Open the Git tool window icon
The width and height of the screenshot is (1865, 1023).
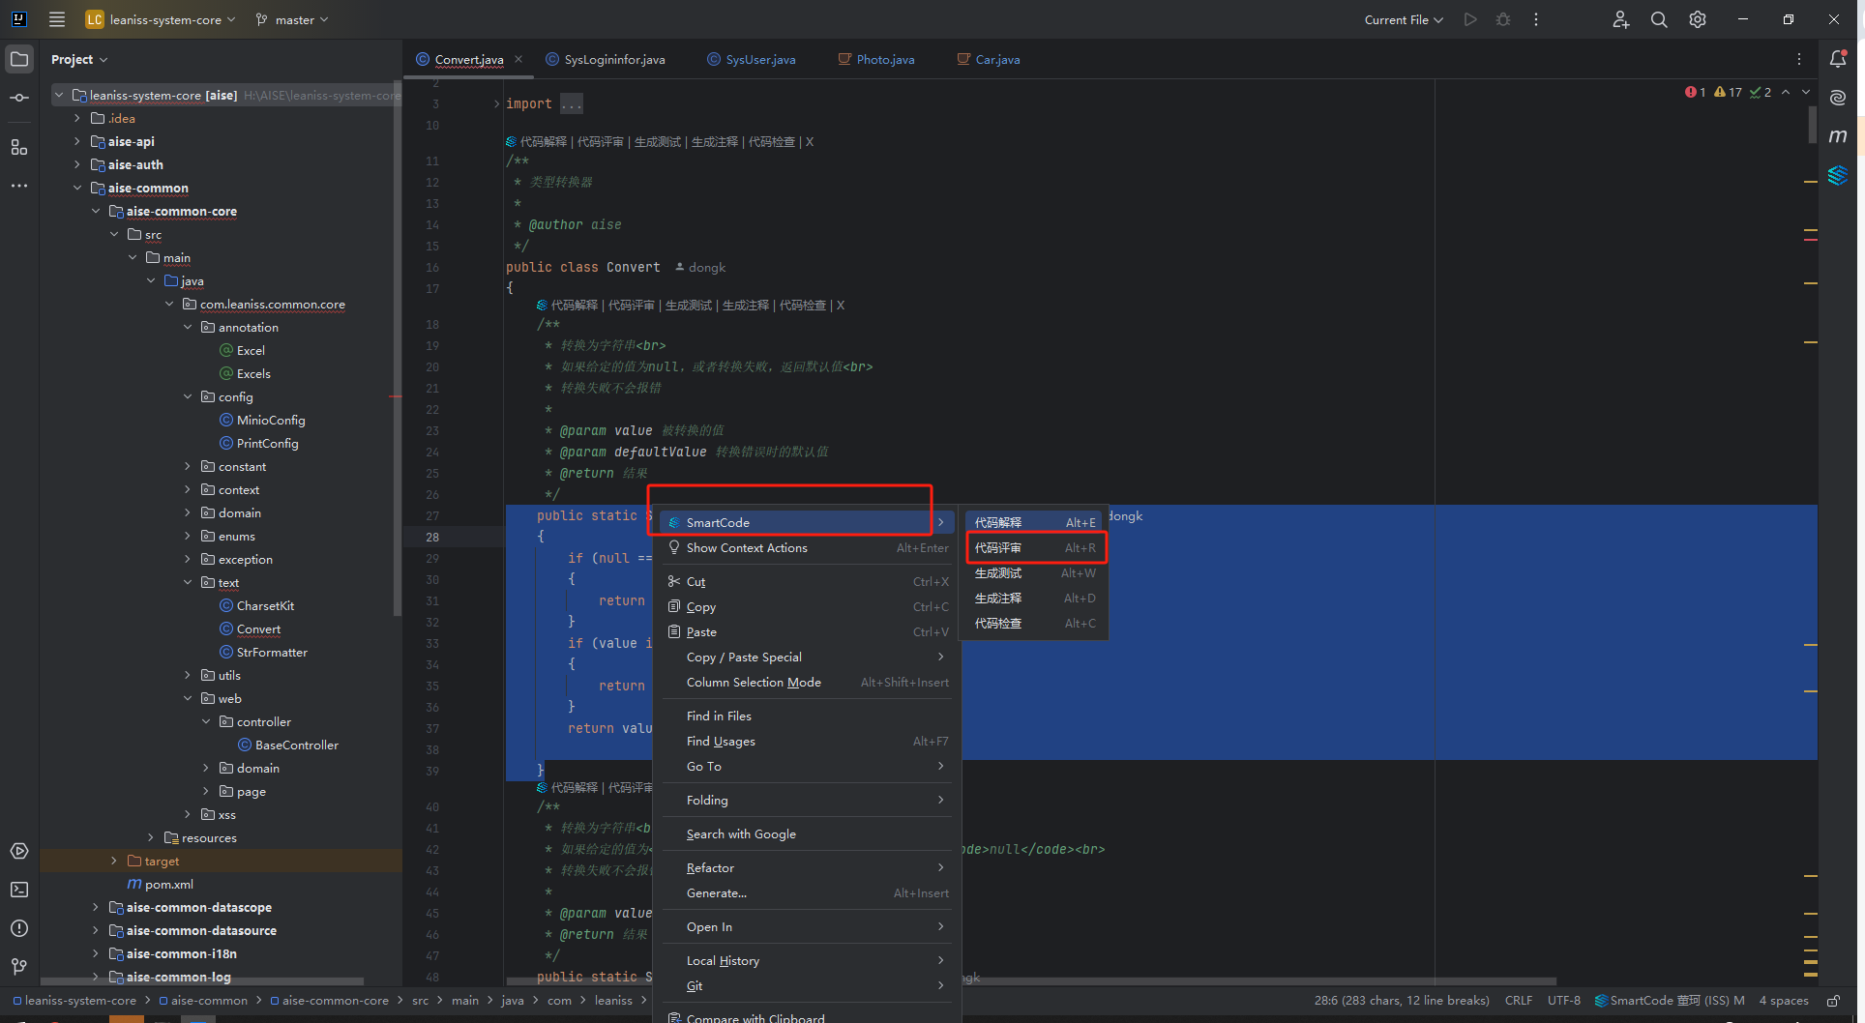(19, 966)
